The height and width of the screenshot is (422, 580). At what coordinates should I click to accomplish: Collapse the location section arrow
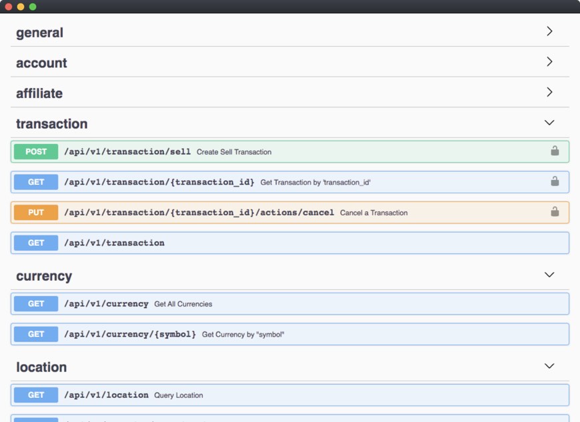pyautogui.click(x=549, y=366)
